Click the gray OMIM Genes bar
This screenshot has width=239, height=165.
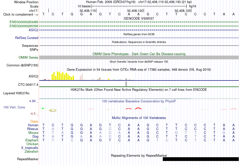pyautogui.click(x=139, y=57)
